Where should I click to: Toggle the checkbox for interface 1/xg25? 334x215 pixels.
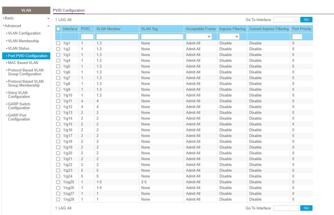(58, 182)
